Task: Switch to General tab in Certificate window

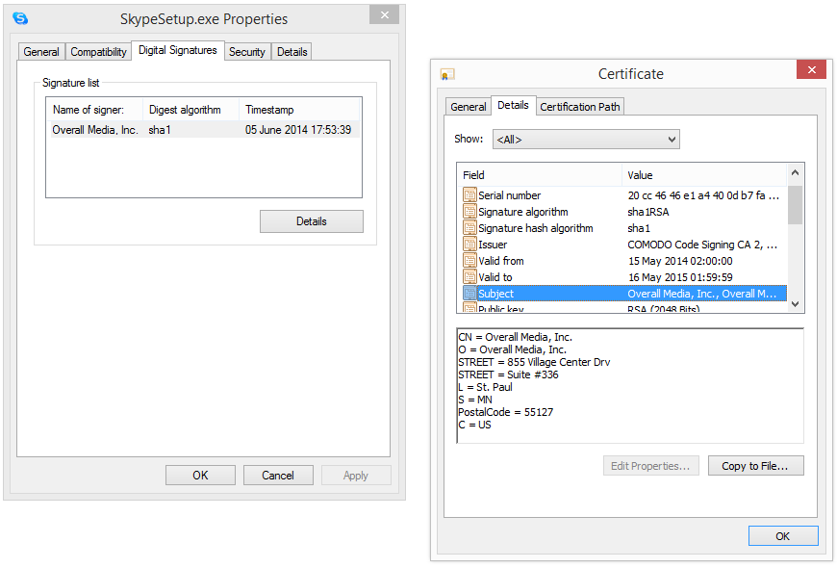Action: (469, 106)
